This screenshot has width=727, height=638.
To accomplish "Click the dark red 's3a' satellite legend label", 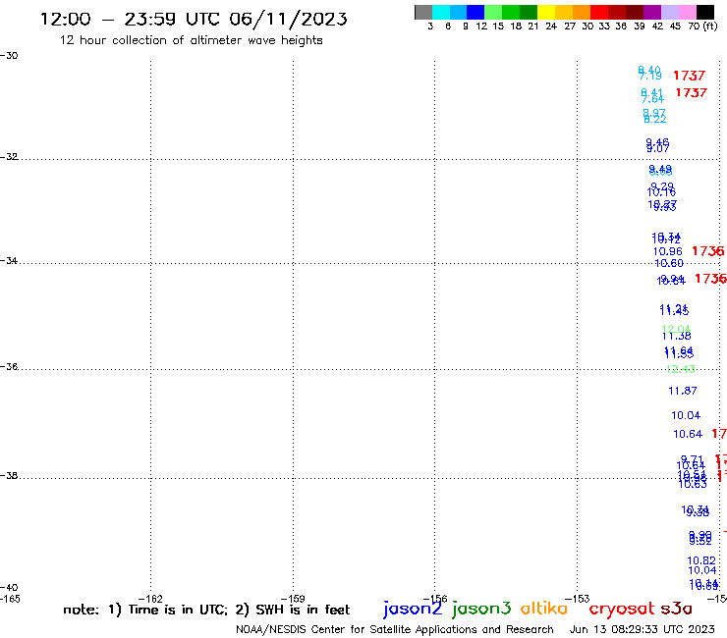I will pos(676,609).
